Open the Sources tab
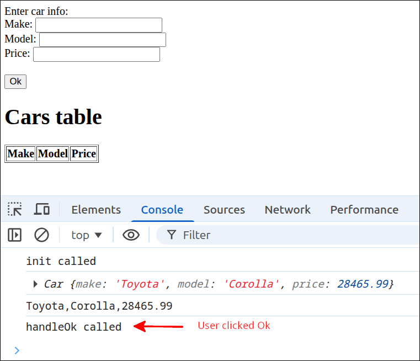This screenshot has width=420, height=361. [224, 210]
